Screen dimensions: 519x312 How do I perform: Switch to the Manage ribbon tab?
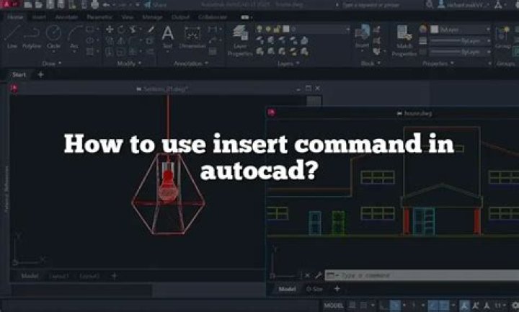(x=152, y=17)
